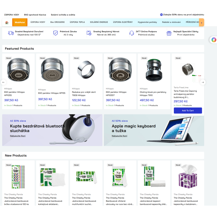Click the gift box special gifts icon
Image resolution: width=217 pixels, height=217 pixels.
(x=169, y=33)
